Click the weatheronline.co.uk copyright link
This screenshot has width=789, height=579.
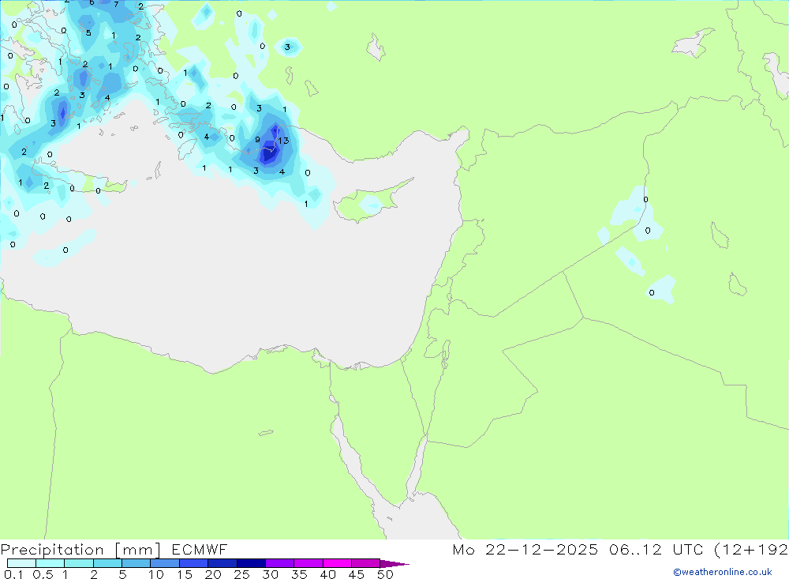tap(723, 572)
